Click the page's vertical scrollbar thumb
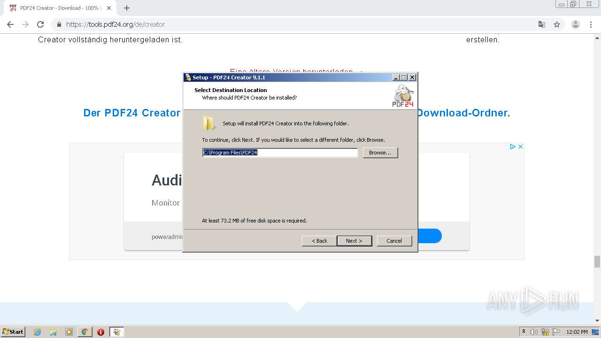The width and height of the screenshot is (601, 338). point(597,261)
